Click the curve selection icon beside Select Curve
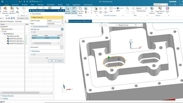This screenshot has height=103, width=183. coord(62,17)
